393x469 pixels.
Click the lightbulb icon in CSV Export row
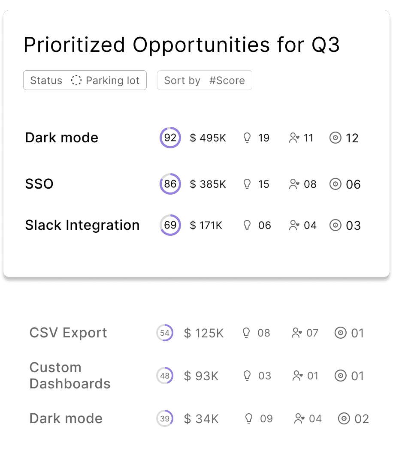coord(246,333)
